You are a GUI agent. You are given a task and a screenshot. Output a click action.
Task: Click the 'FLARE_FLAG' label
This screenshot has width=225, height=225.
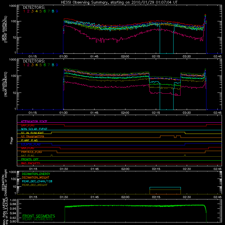29,140
